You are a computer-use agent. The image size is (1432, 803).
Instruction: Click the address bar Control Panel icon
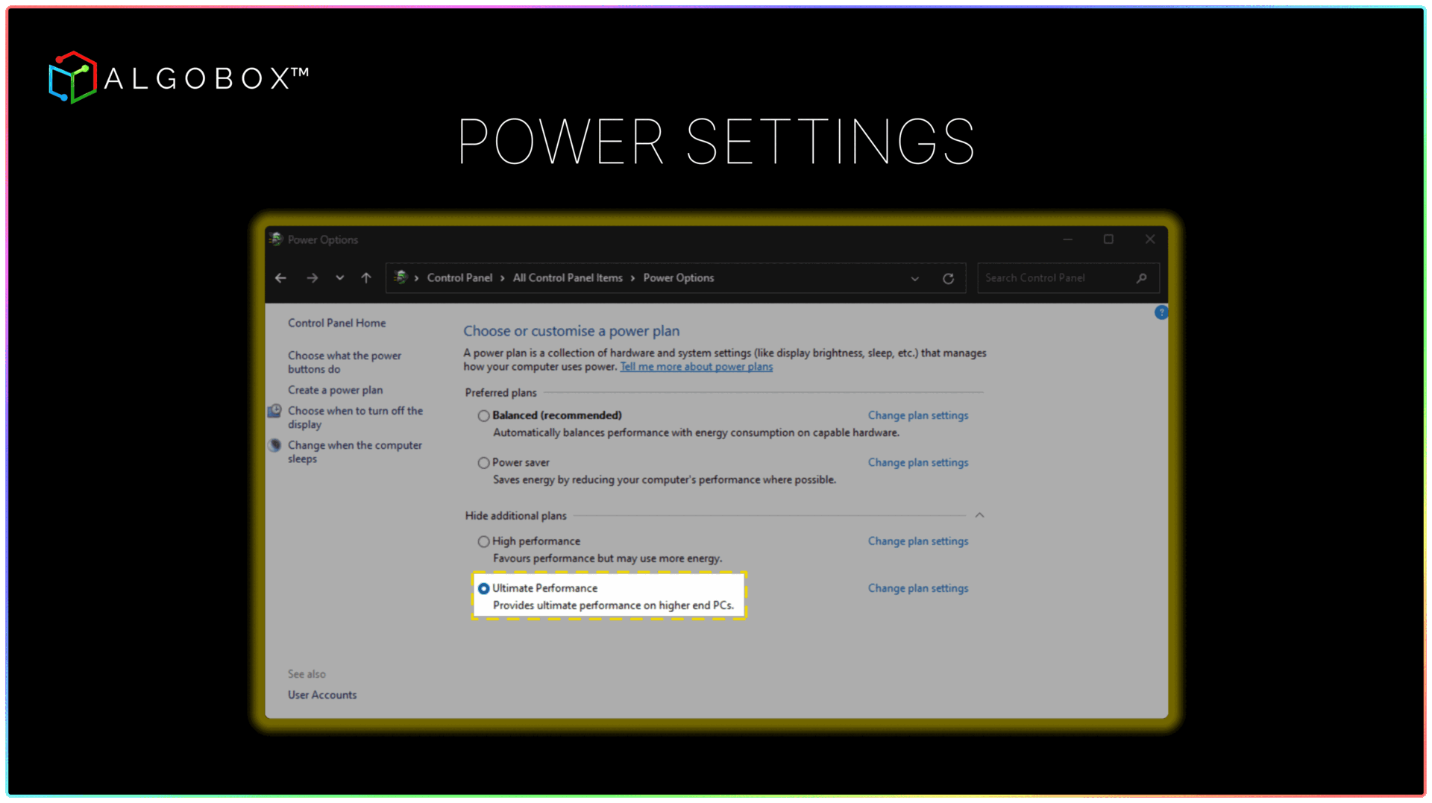tap(401, 277)
